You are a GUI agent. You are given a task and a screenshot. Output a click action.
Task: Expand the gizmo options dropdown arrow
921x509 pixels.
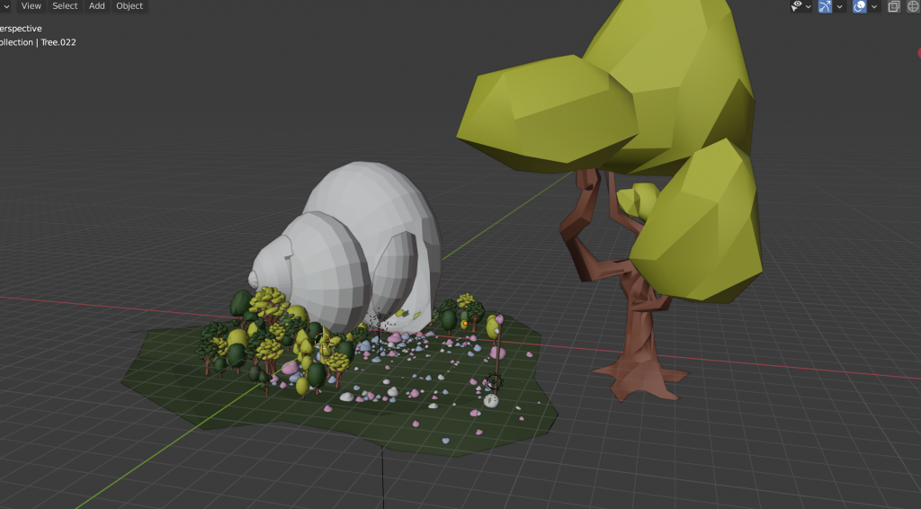[839, 6]
